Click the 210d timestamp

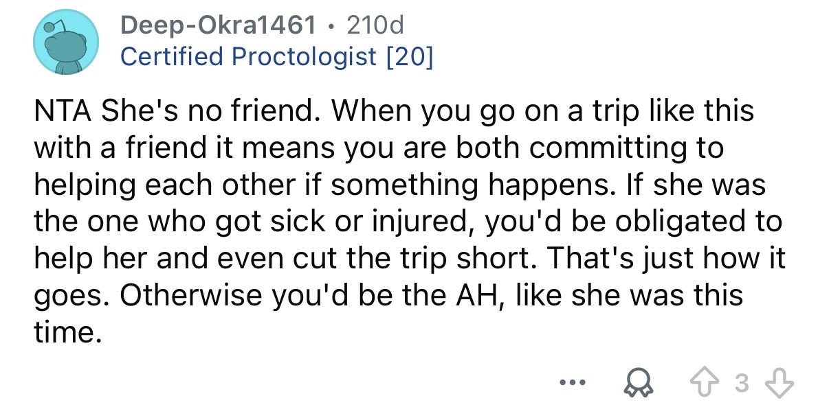[x=375, y=26]
